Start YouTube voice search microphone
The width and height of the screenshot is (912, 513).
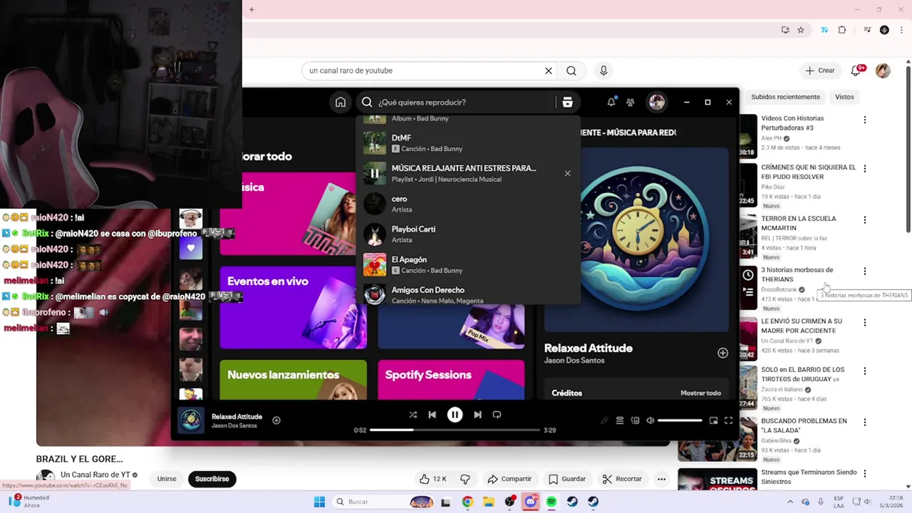pos(603,71)
